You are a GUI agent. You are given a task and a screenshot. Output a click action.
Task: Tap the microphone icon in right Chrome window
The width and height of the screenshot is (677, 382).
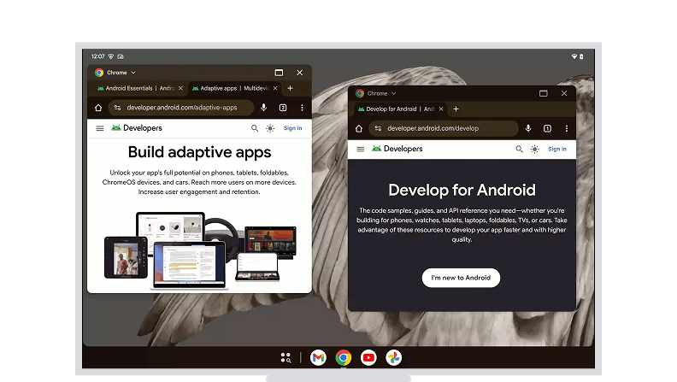pyautogui.click(x=528, y=128)
